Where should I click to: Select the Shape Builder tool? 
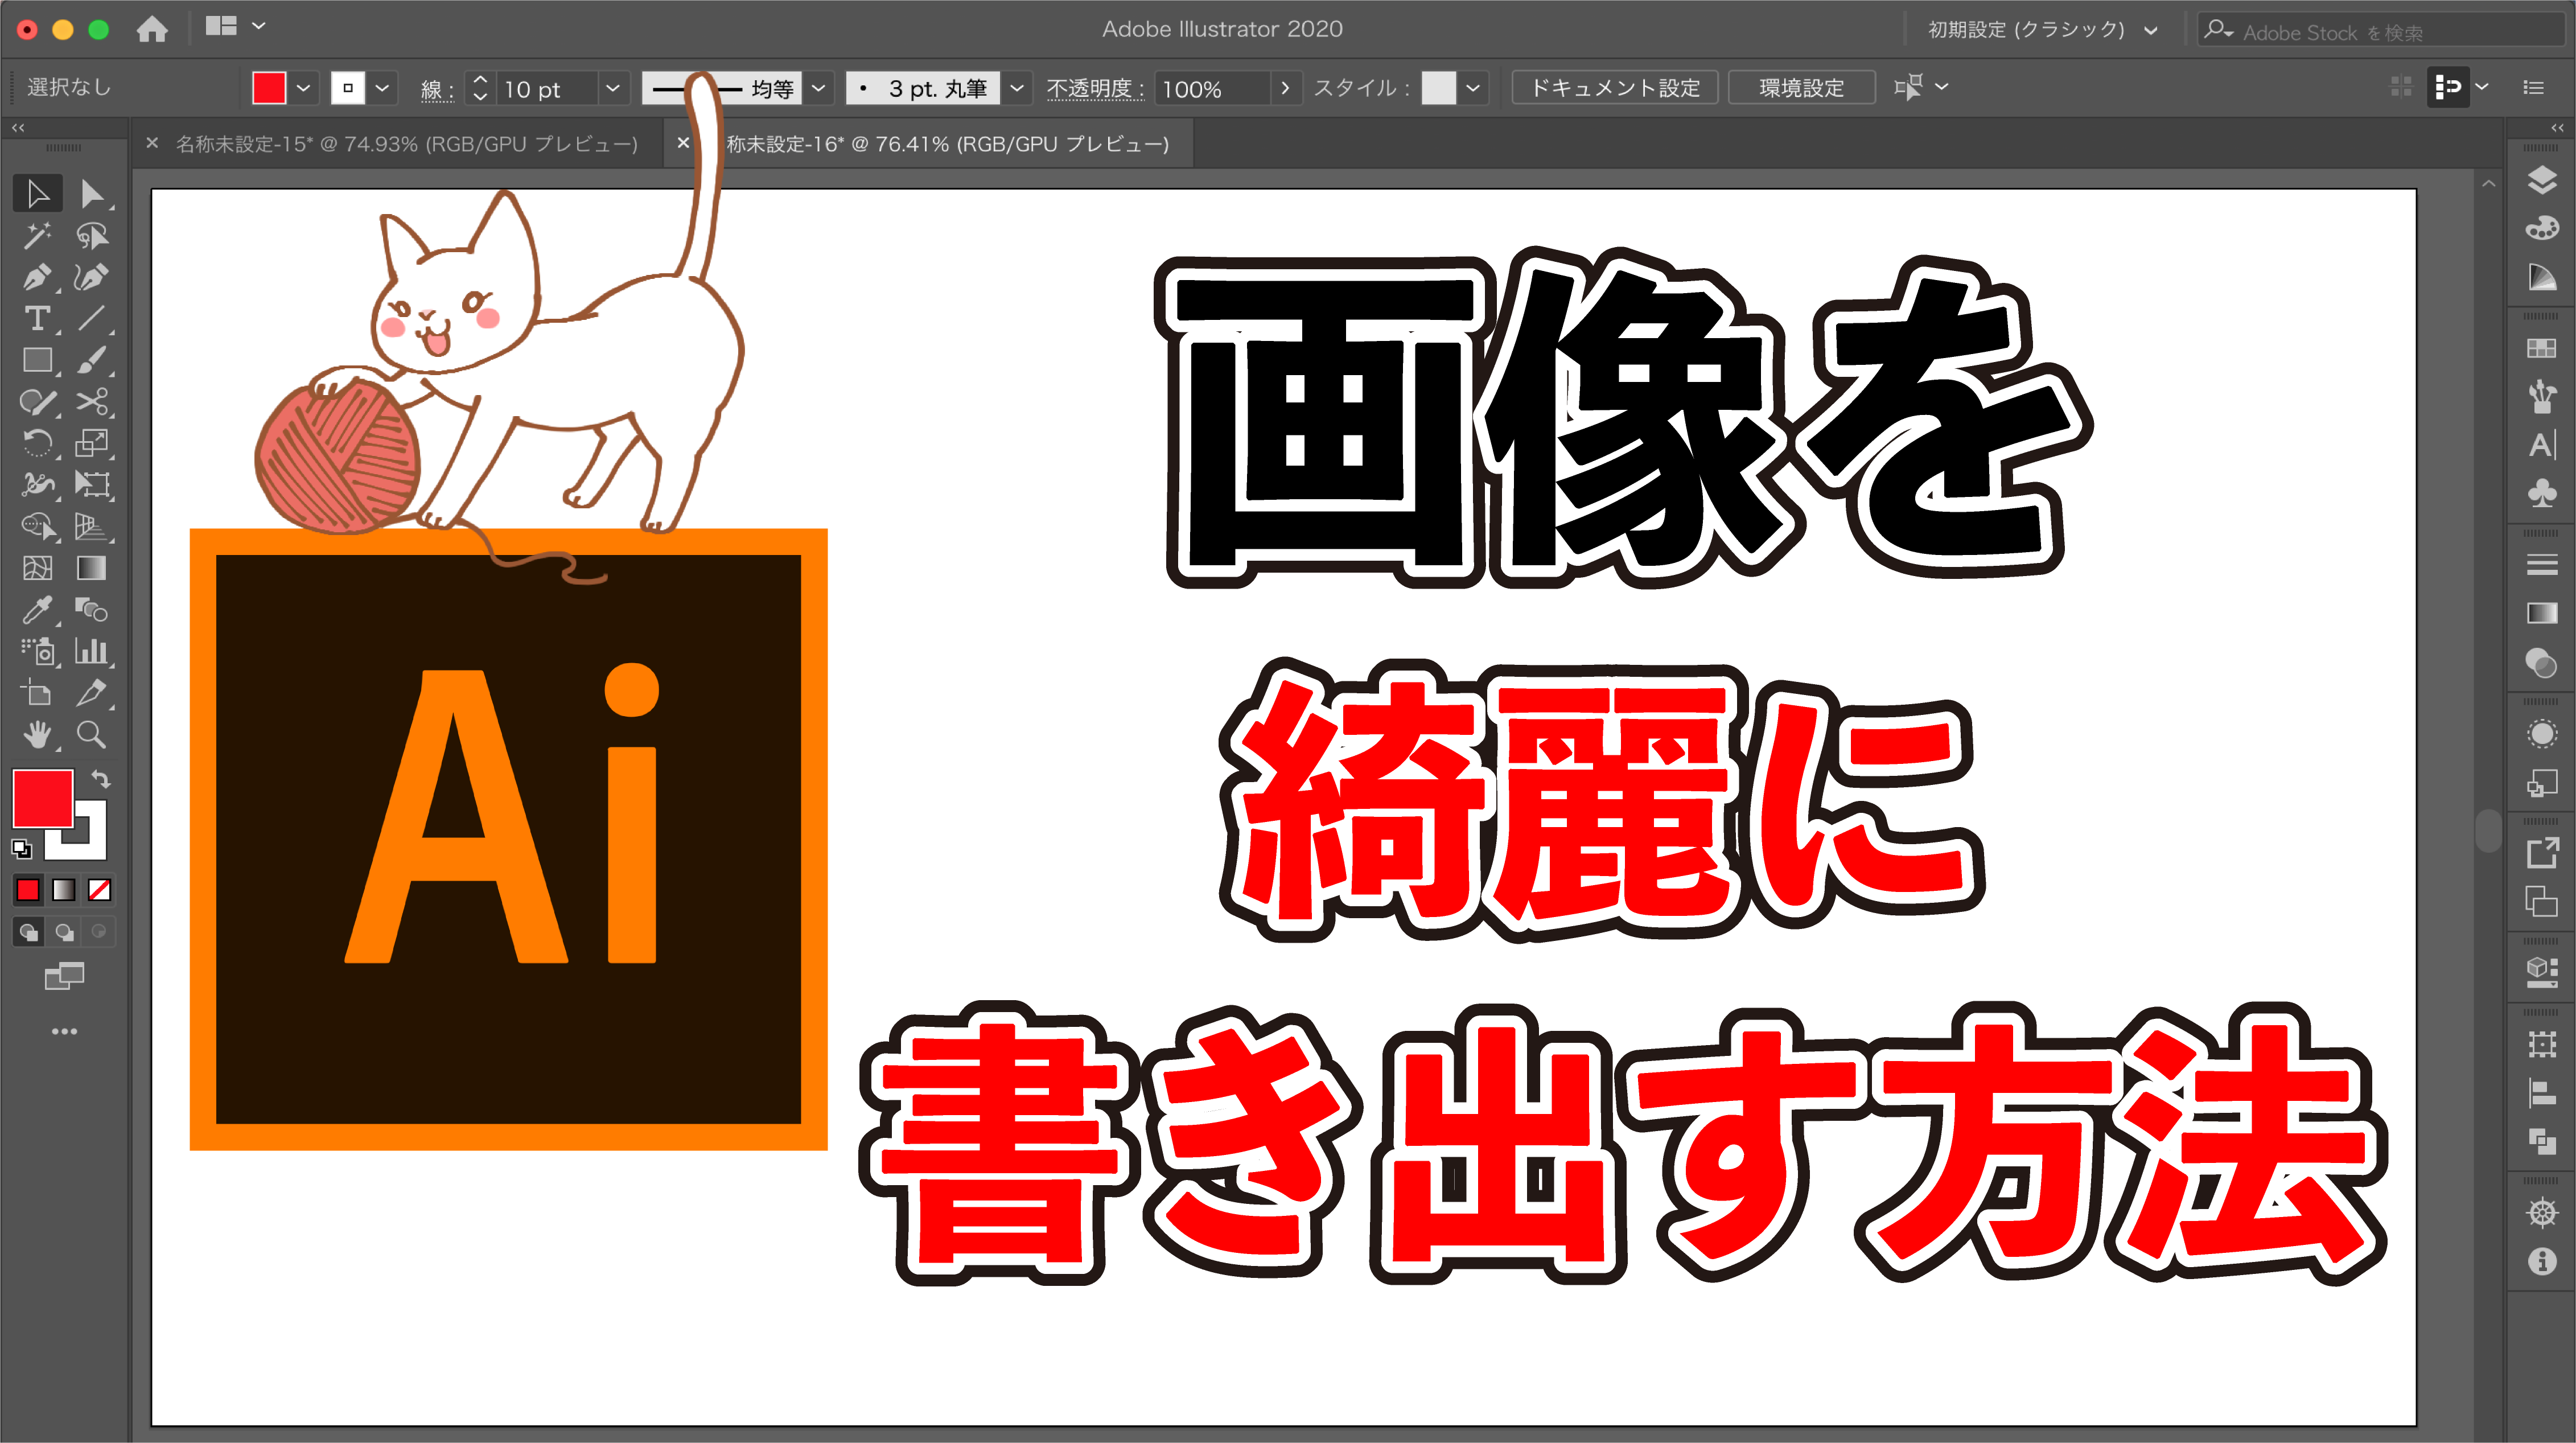pyautogui.click(x=38, y=526)
